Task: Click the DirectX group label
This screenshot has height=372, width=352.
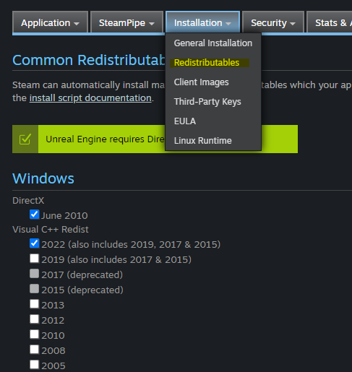Action: 28,201
